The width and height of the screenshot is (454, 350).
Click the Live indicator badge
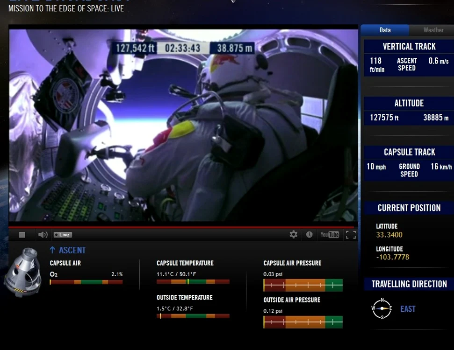(x=63, y=235)
